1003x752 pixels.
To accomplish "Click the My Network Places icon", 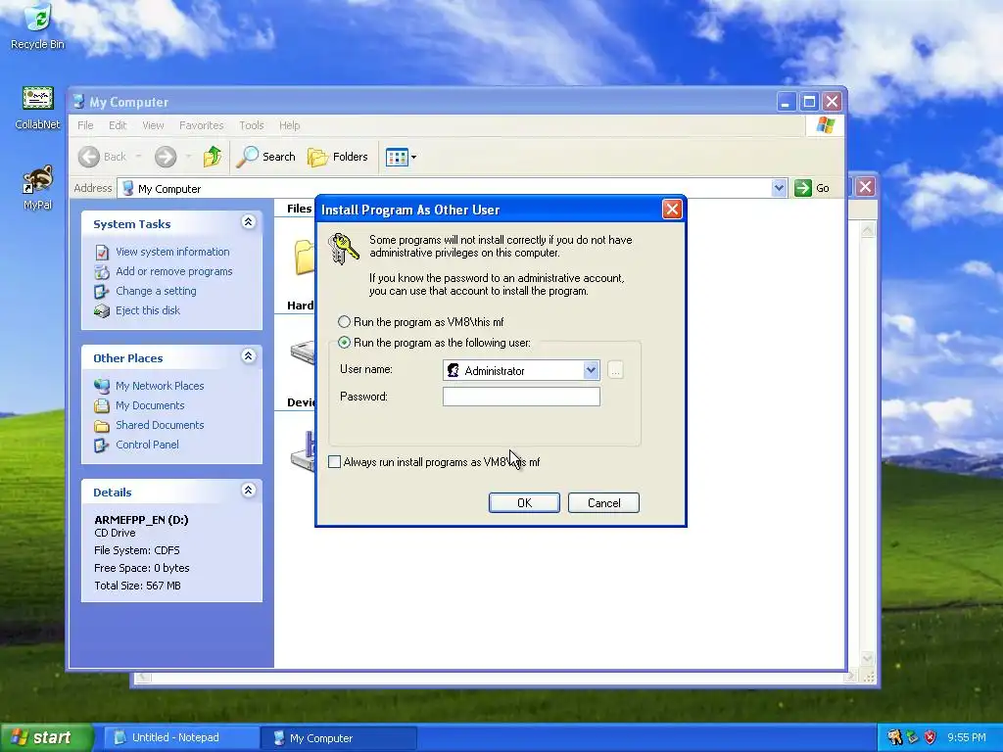I will tap(102, 386).
